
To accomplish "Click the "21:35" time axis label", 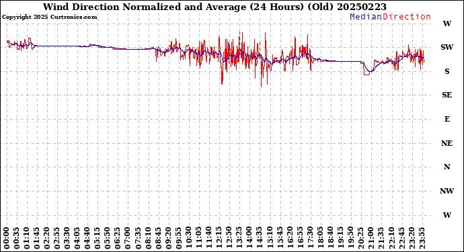I will tap(381, 238).
